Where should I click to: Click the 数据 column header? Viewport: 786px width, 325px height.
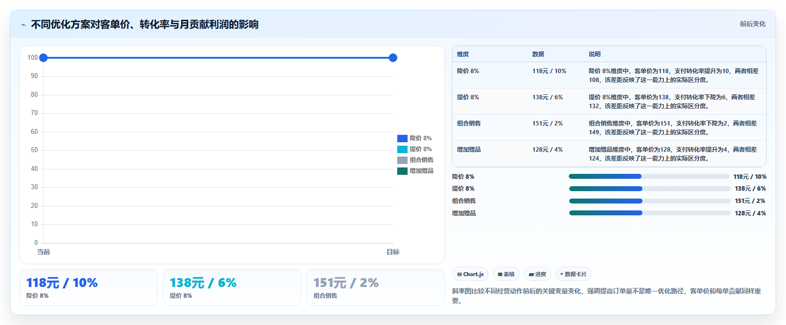click(538, 54)
